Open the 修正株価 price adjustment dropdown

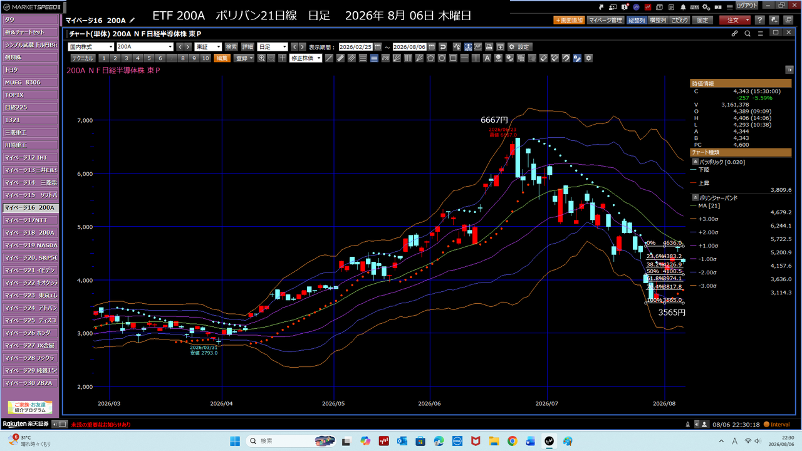pos(306,58)
